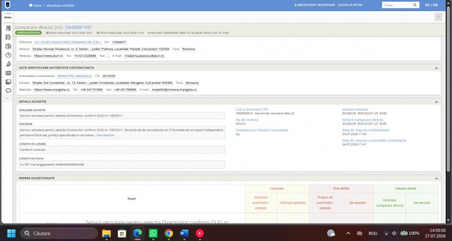Open Microsoft Store from taskbar
Image resolution: width=452 pixels, height=241 pixels.
click(x=122, y=233)
